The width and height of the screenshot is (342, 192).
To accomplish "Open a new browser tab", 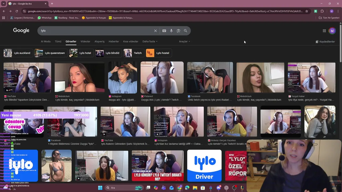I will tap(52, 4).
